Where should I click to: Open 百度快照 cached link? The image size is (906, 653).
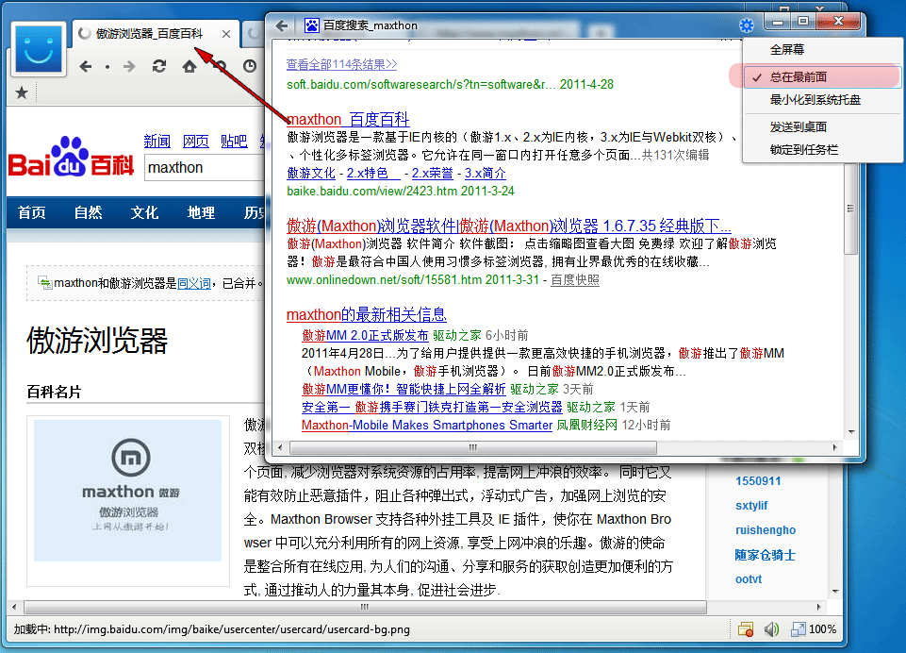[575, 280]
